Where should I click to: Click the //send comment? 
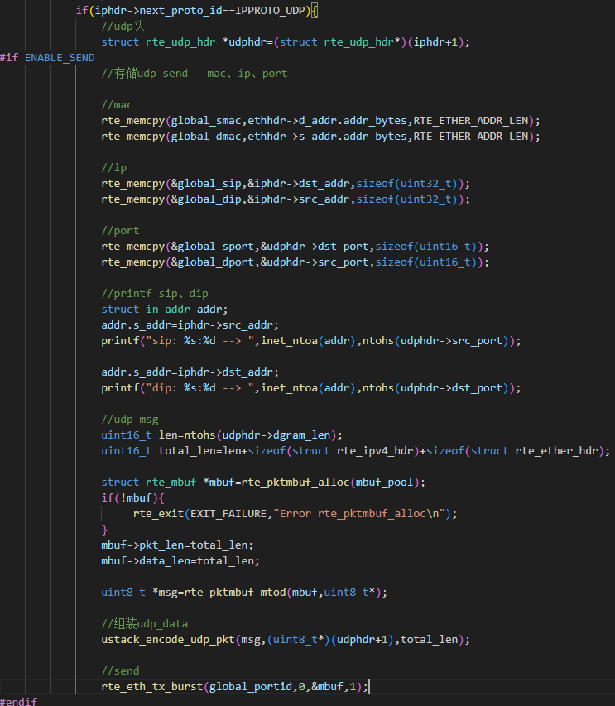(120, 671)
